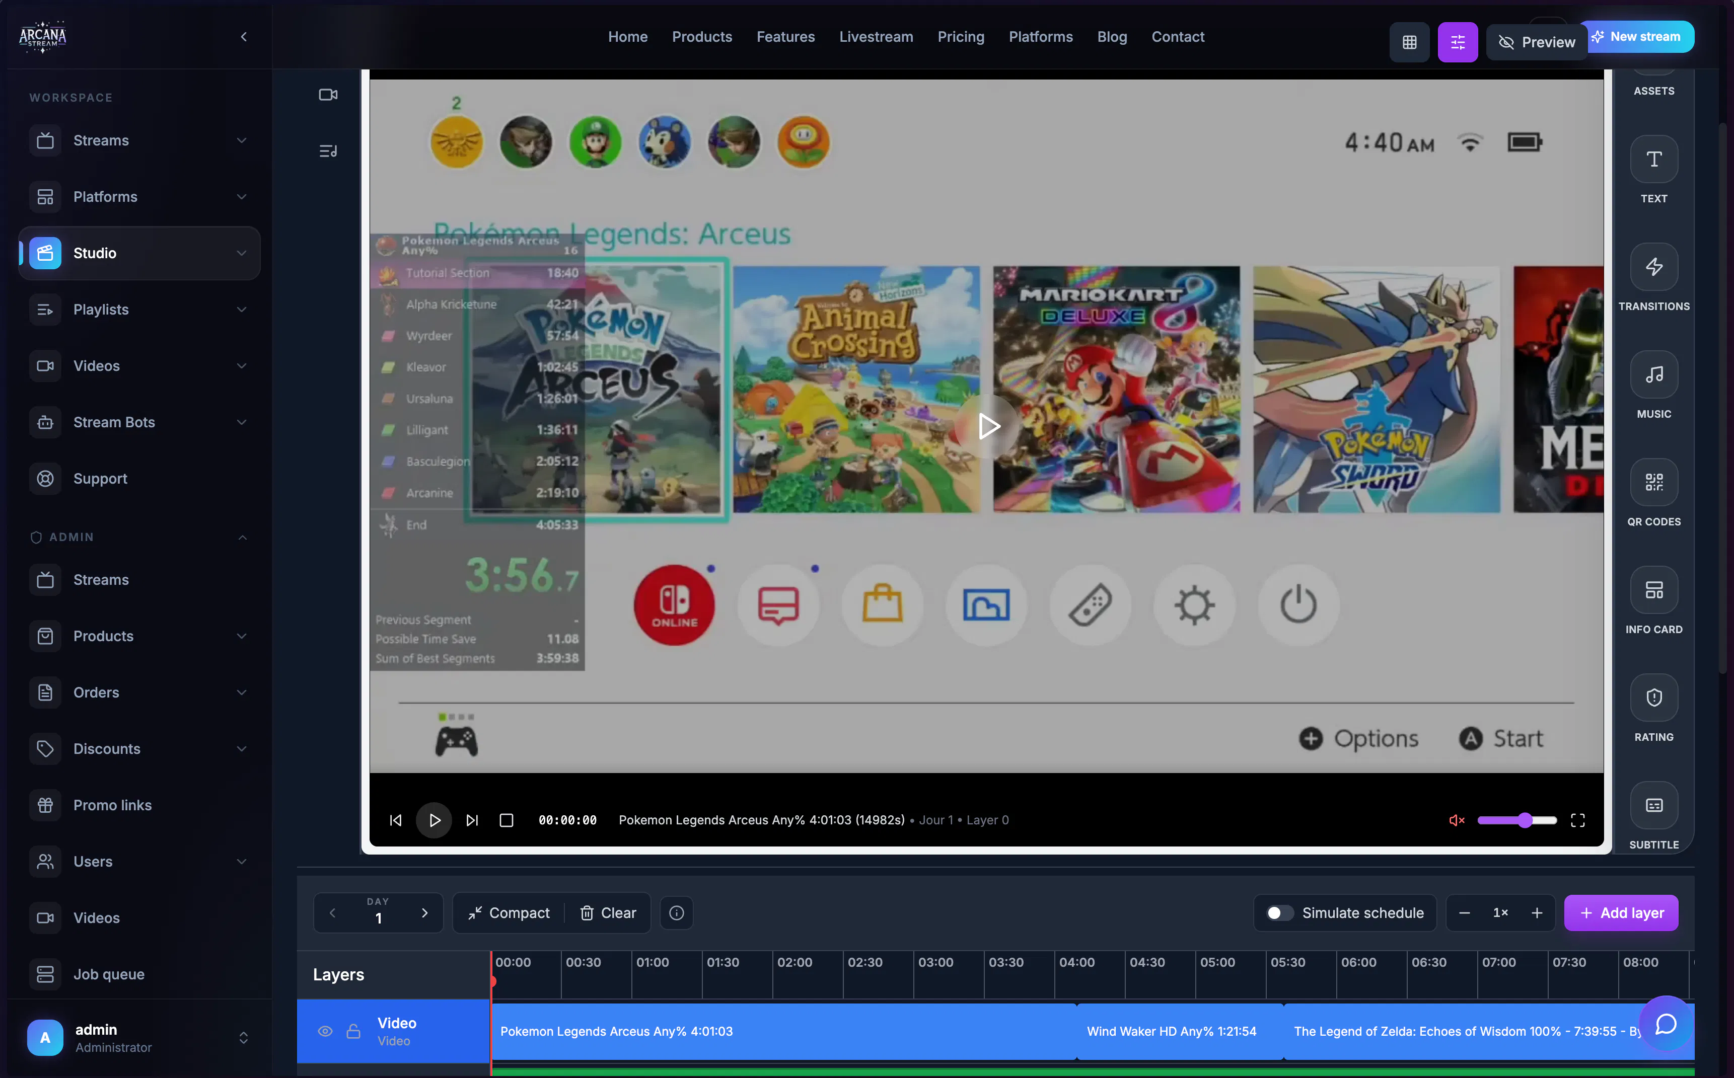Adjust the player volume slider
This screenshot has height=1078, width=1734.
click(x=1516, y=820)
